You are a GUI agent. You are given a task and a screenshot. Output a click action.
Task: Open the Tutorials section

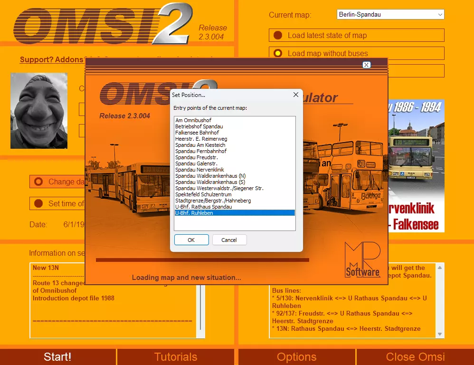pos(176,357)
